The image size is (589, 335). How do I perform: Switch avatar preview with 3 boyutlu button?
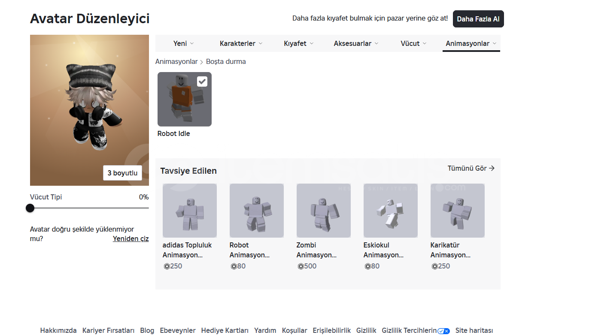coord(122,173)
